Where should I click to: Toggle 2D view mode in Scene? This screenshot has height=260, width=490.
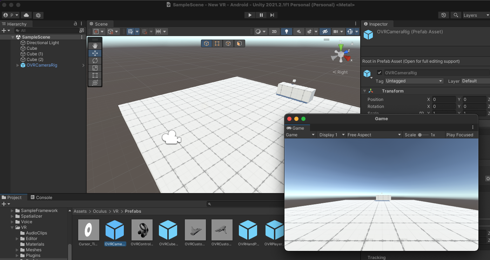coord(274,32)
